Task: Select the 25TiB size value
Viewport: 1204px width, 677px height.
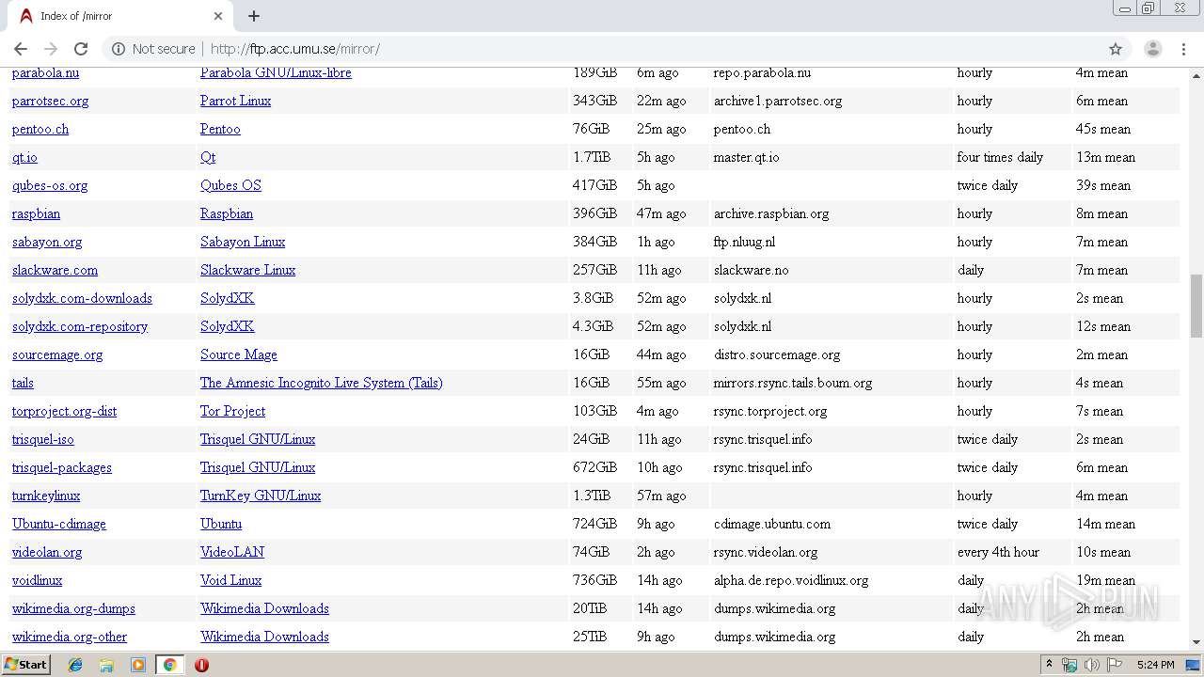Action: 590,637
